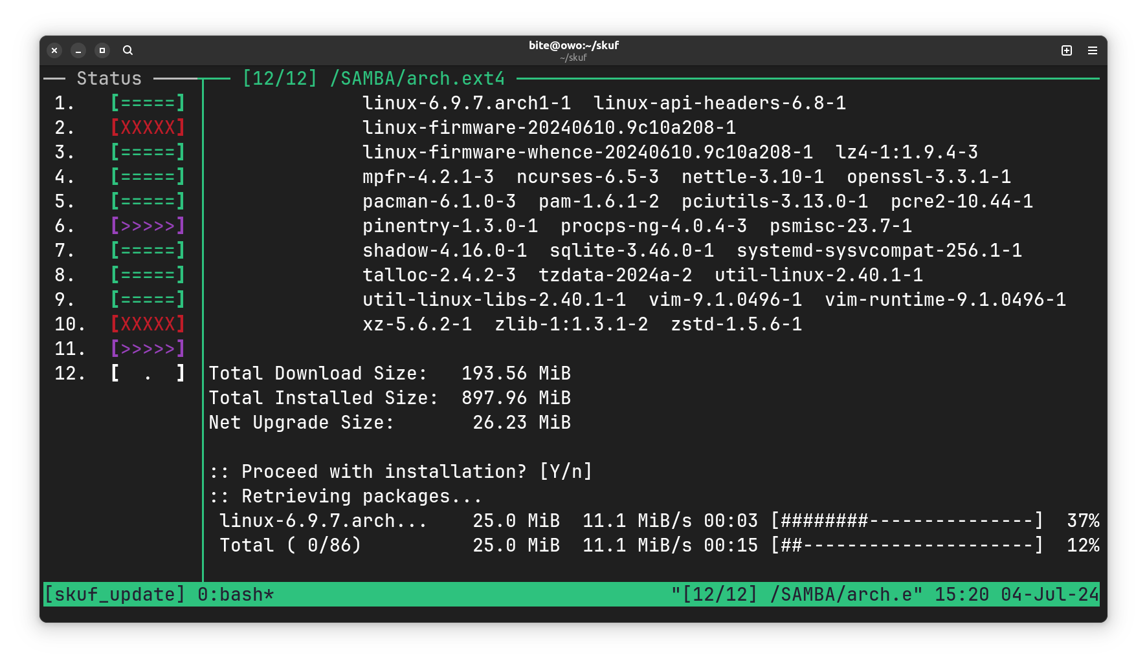The height and width of the screenshot is (666, 1147).
Task: Click package zlib-1:1.3.1-2
Action: click(571, 324)
